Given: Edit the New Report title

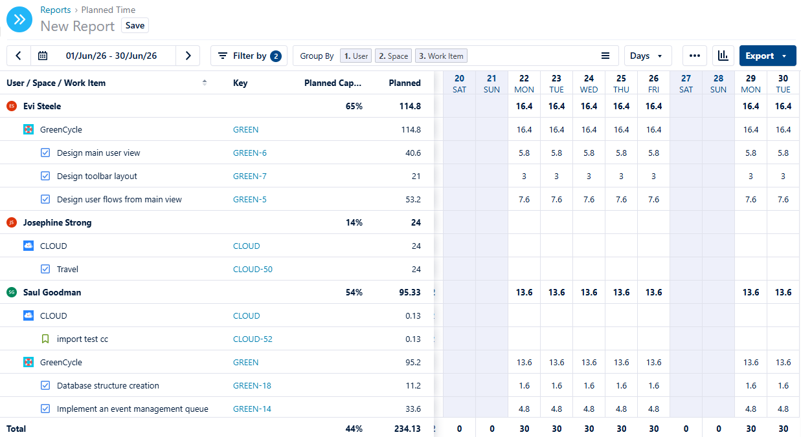Looking at the screenshot, I should 78,26.
